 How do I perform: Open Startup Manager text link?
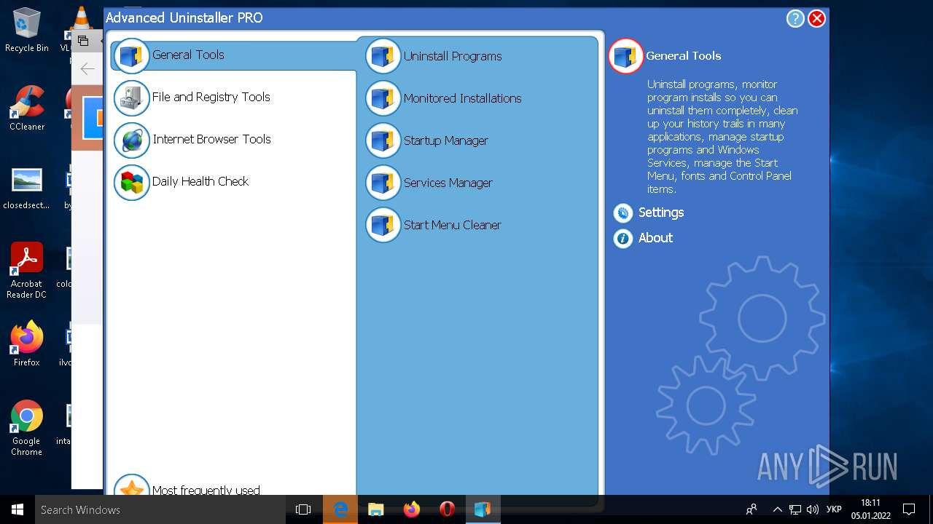point(446,140)
